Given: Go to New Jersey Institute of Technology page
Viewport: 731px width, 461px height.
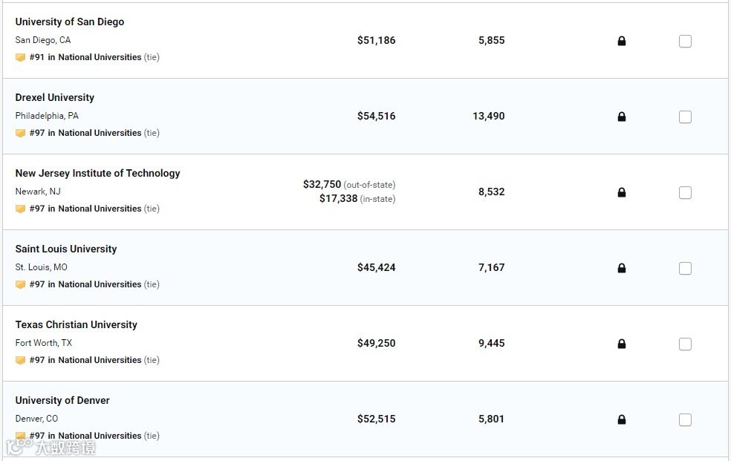Looking at the screenshot, I should tap(97, 174).
